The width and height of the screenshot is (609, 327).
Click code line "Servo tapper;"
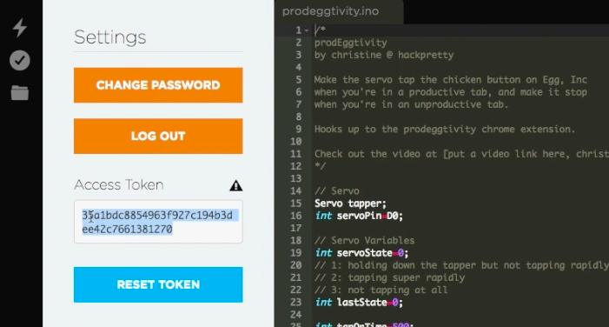click(350, 204)
